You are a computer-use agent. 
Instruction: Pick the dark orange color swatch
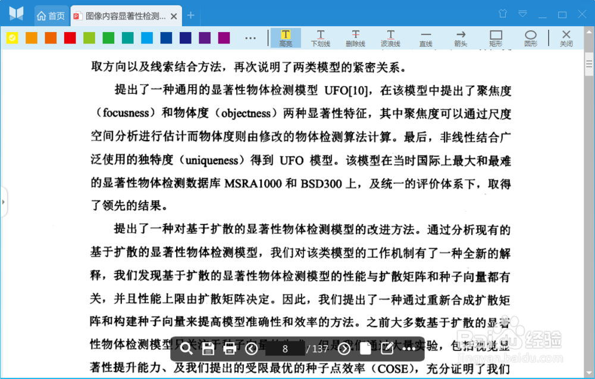51,38
